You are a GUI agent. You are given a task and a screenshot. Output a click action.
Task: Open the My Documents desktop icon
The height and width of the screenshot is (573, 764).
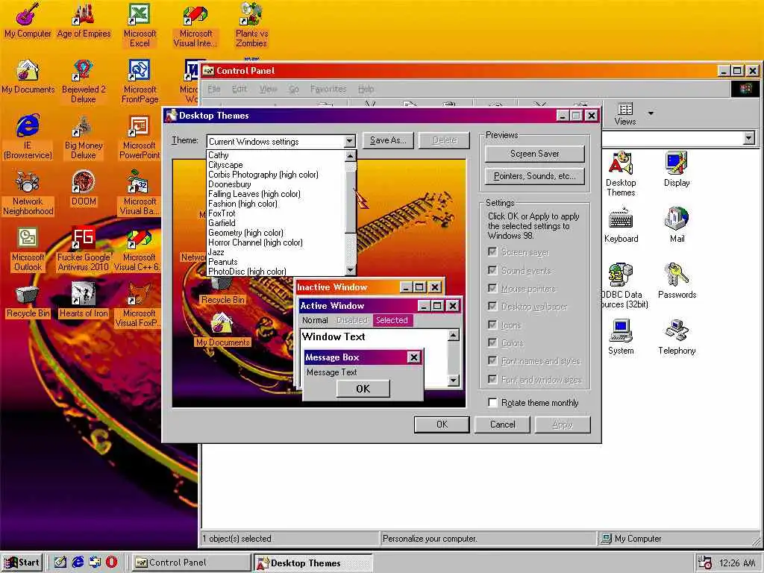coord(28,77)
